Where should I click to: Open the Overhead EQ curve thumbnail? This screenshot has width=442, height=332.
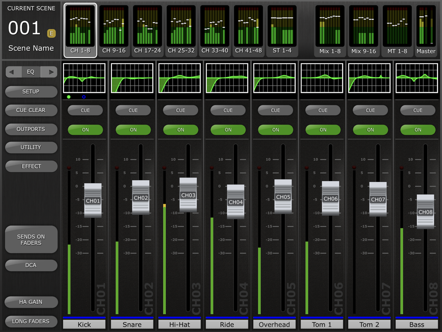pos(274,78)
